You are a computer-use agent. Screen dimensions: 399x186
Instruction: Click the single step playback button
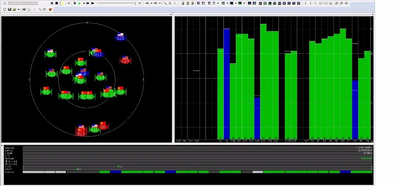click(75, 3)
